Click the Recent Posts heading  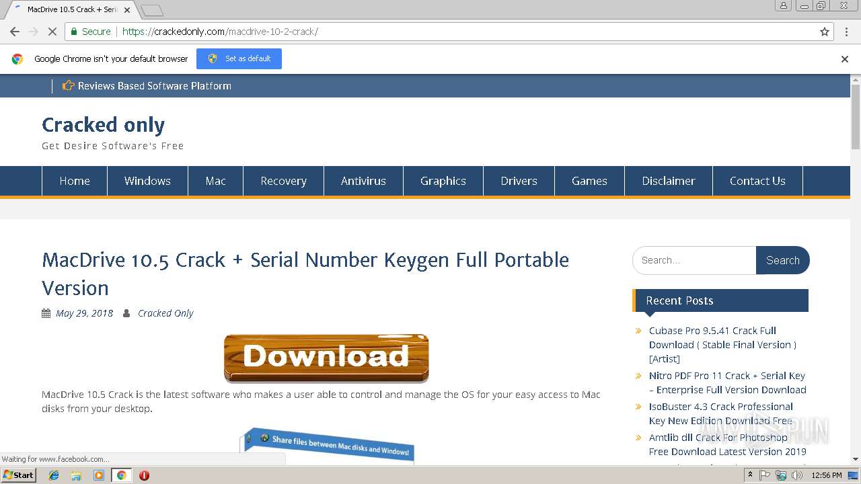pyautogui.click(x=679, y=300)
